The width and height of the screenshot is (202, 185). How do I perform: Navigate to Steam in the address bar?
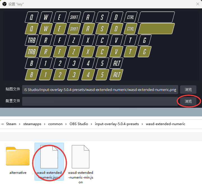click(11, 124)
